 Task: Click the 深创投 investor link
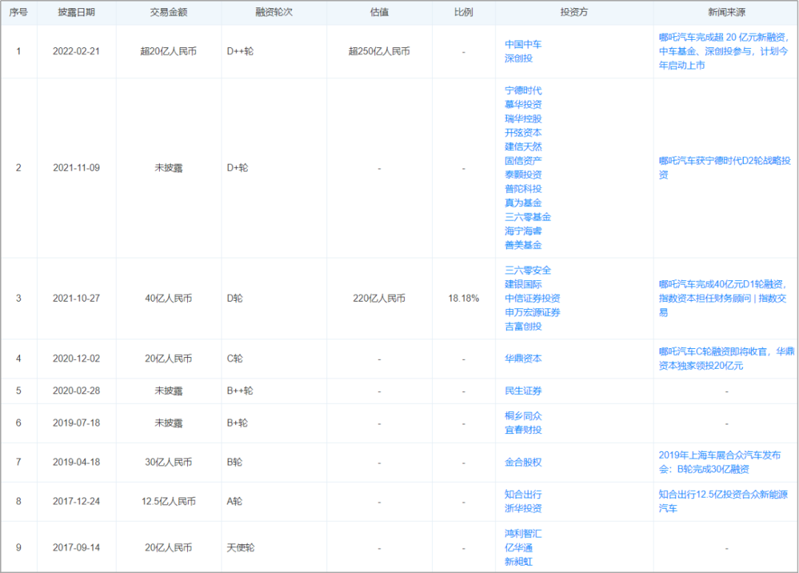[519, 58]
